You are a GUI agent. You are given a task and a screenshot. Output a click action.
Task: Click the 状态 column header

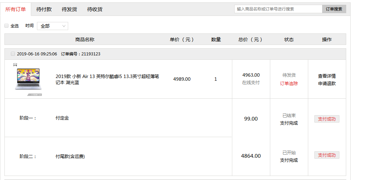click(289, 40)
